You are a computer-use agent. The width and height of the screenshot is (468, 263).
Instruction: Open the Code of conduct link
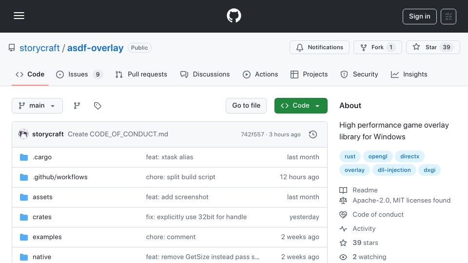(371, 215)
